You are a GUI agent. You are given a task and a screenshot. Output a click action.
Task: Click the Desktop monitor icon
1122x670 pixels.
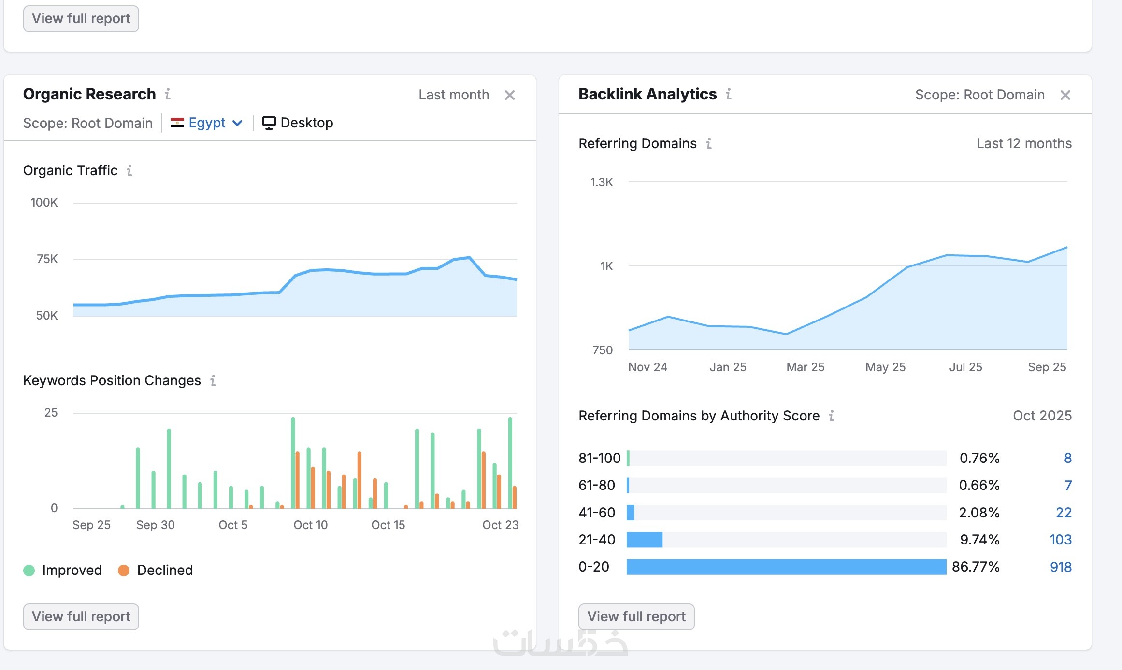[269, 123]
